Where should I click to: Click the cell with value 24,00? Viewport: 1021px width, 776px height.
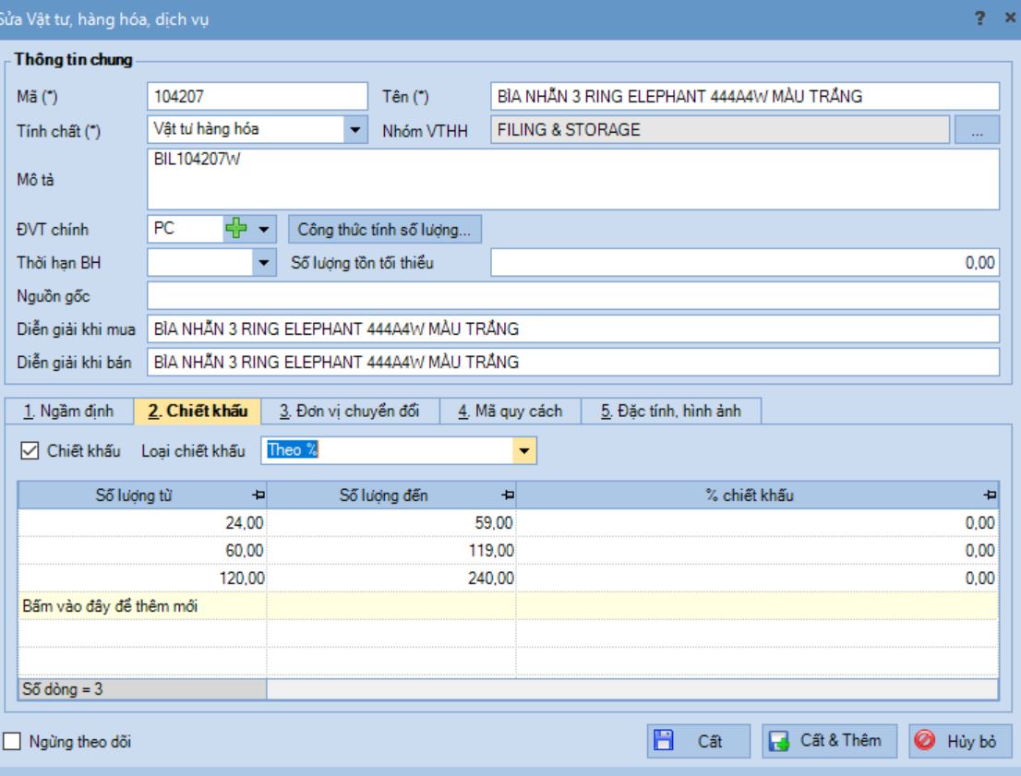click(x=142, y=523)
